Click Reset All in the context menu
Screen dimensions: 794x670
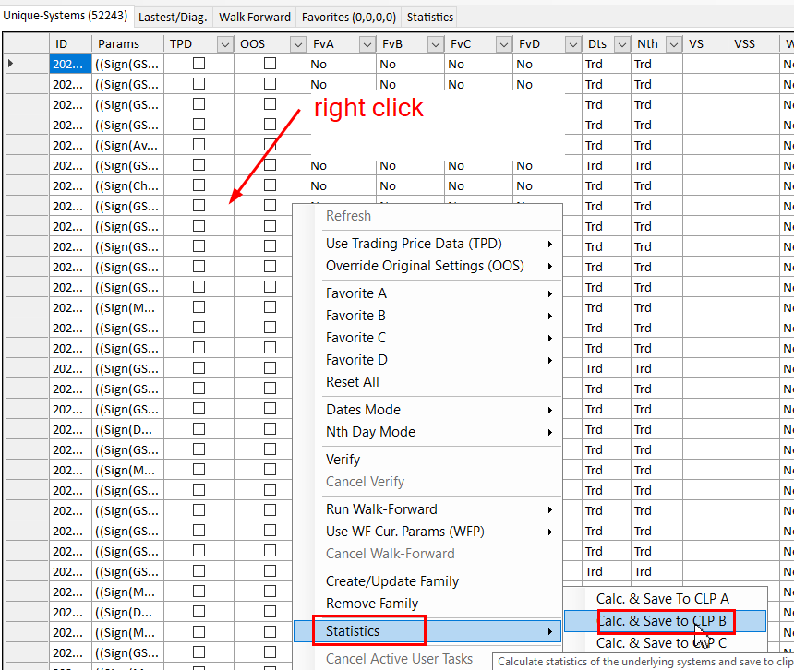(352, 382)
